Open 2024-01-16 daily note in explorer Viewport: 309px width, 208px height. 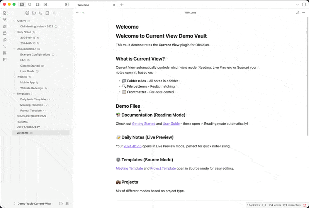coord(28,43)
